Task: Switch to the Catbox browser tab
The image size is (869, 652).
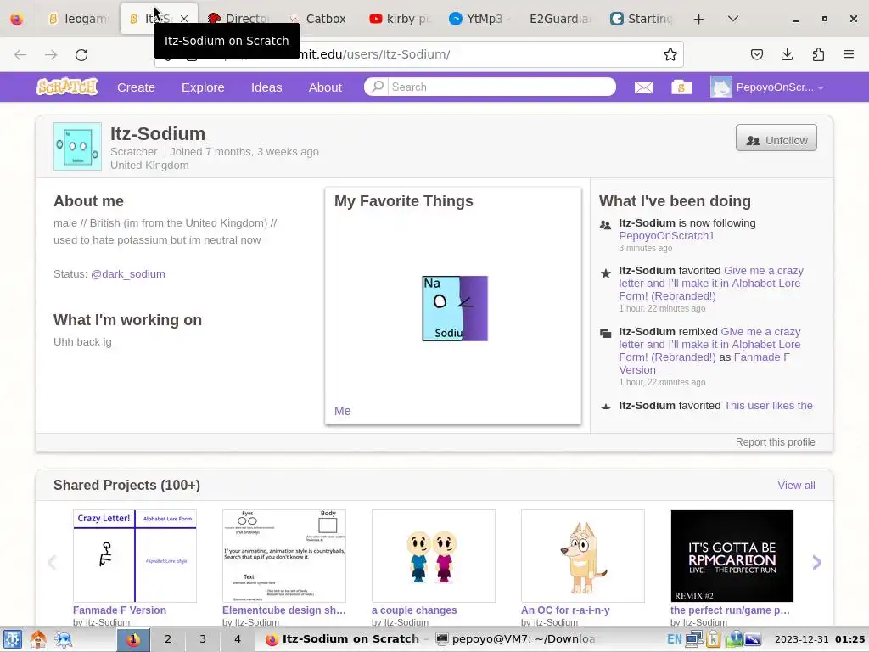Action: [318, 19]
